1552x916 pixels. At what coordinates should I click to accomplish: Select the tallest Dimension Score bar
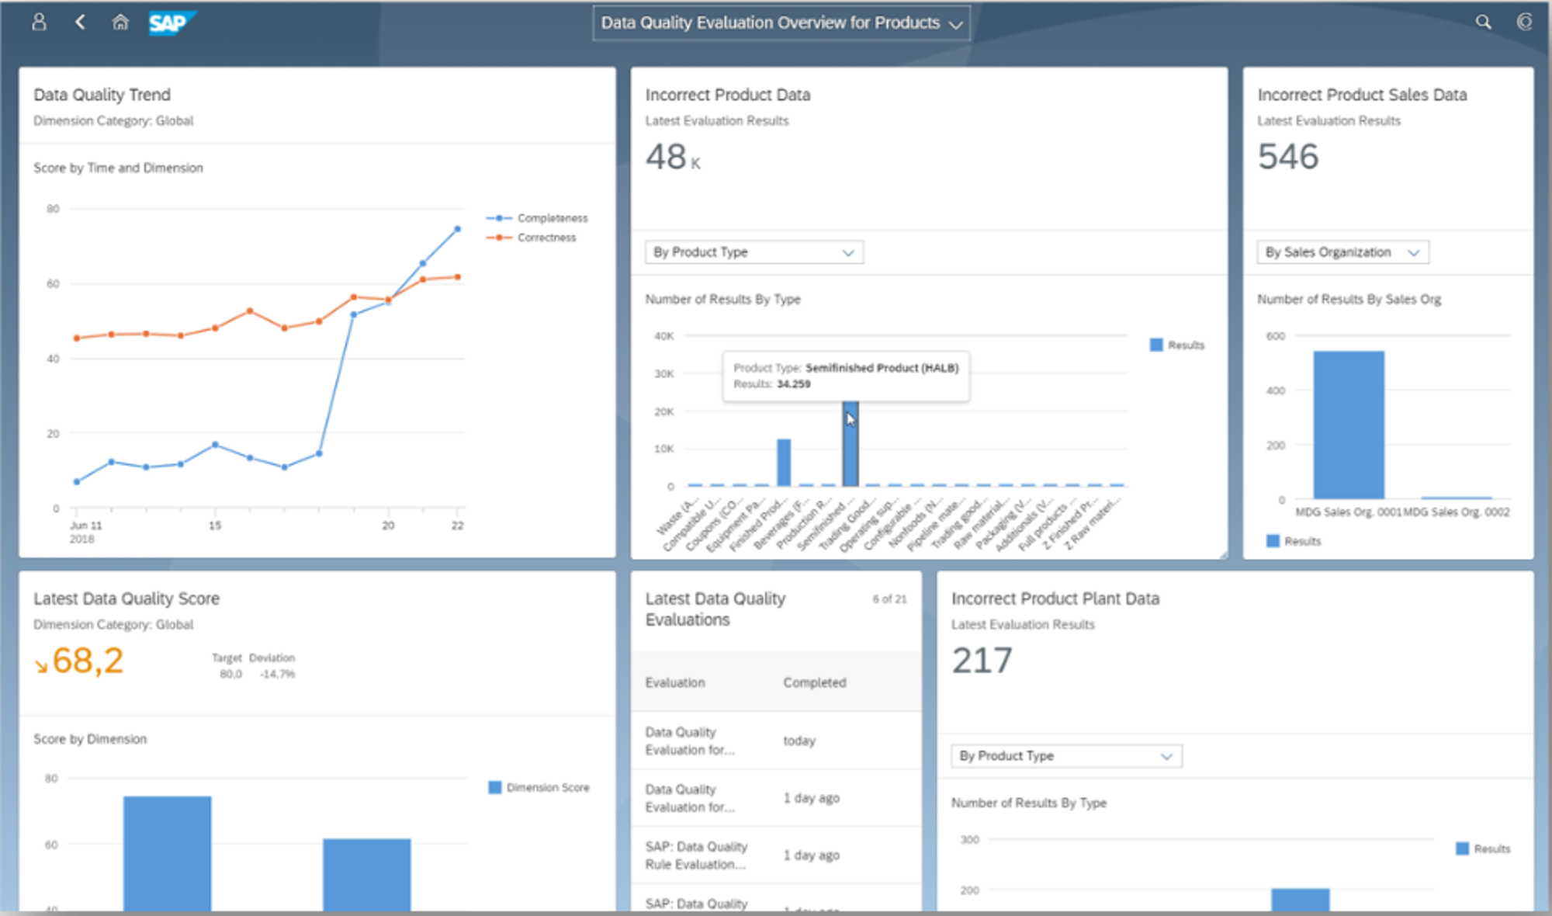click(168, 853)
